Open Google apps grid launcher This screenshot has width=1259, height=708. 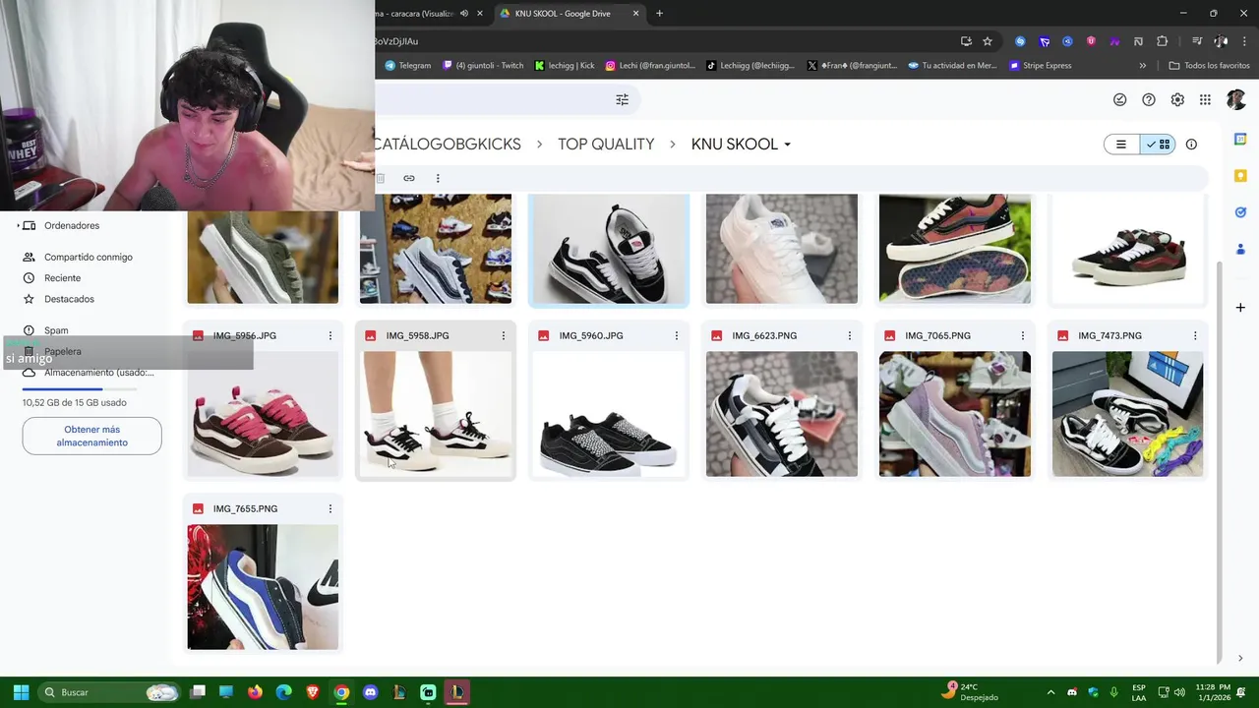(x=1205, y=99)
